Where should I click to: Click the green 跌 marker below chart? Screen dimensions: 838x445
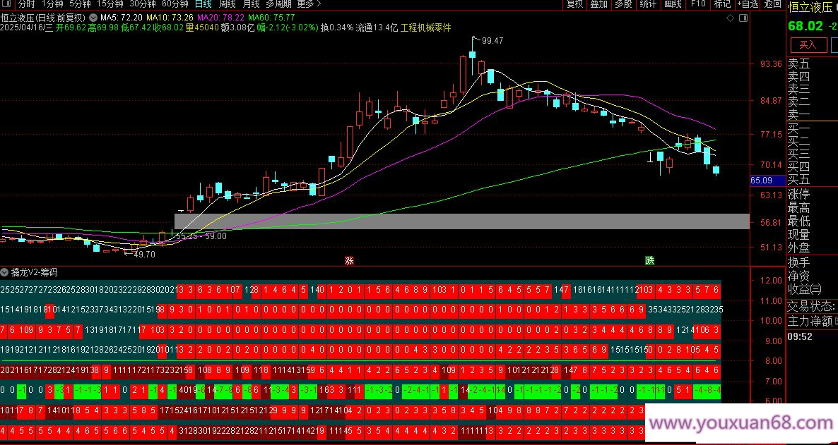coord(649,260)
